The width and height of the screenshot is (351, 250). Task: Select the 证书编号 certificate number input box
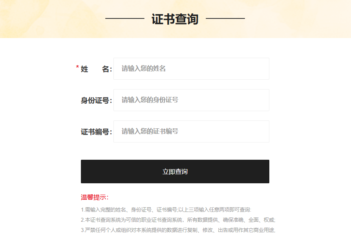[191, 131]
